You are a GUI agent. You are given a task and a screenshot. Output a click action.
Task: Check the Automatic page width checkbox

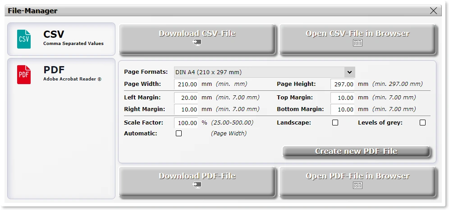point(179,134)
